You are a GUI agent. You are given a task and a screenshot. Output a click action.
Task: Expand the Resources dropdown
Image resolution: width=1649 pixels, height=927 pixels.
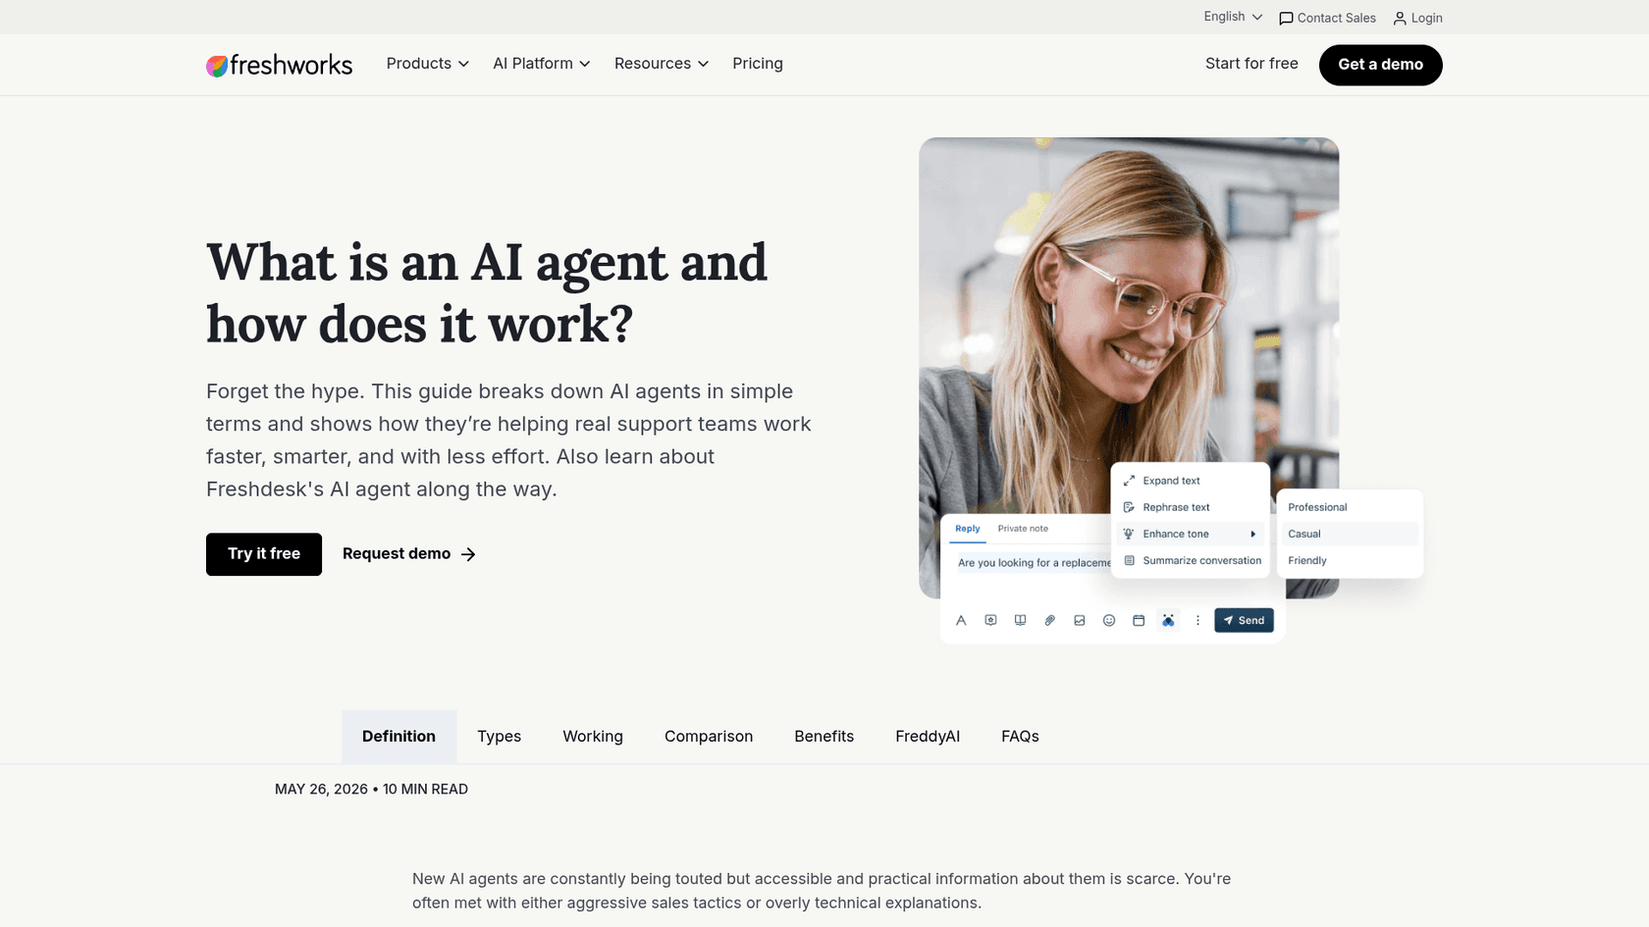point(662,64)
